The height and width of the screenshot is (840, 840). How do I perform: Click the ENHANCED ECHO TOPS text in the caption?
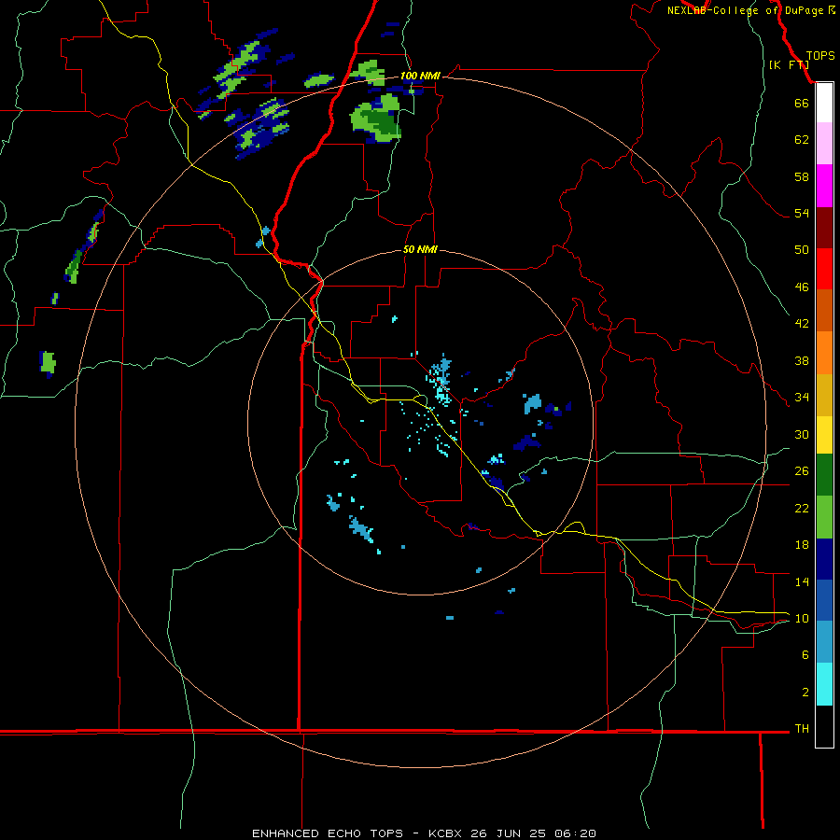[328, 833]
